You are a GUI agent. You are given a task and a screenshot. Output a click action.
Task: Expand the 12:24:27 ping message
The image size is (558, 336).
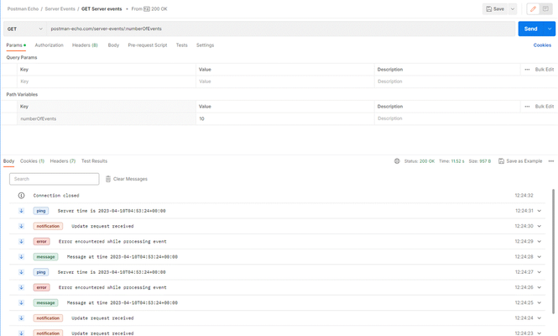point(540,272)
